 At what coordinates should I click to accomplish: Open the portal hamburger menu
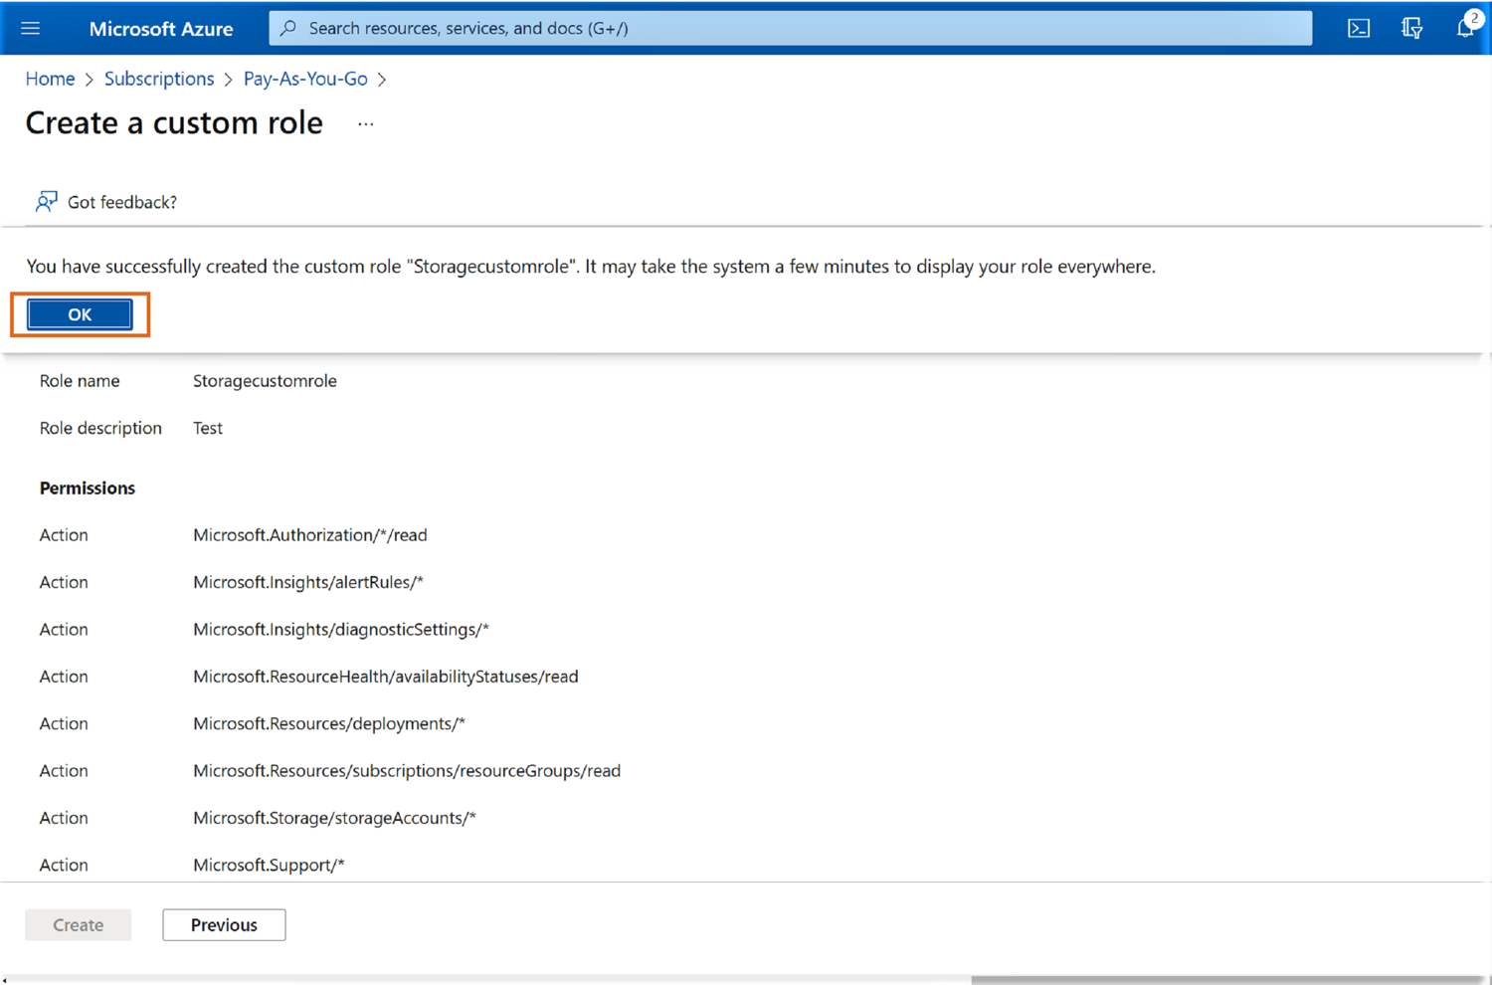[30, 28]
